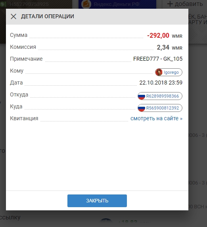Click the Яндекс.Деньги wallet icon
This screenshot has height=227, width=207.
click(86, 4)
